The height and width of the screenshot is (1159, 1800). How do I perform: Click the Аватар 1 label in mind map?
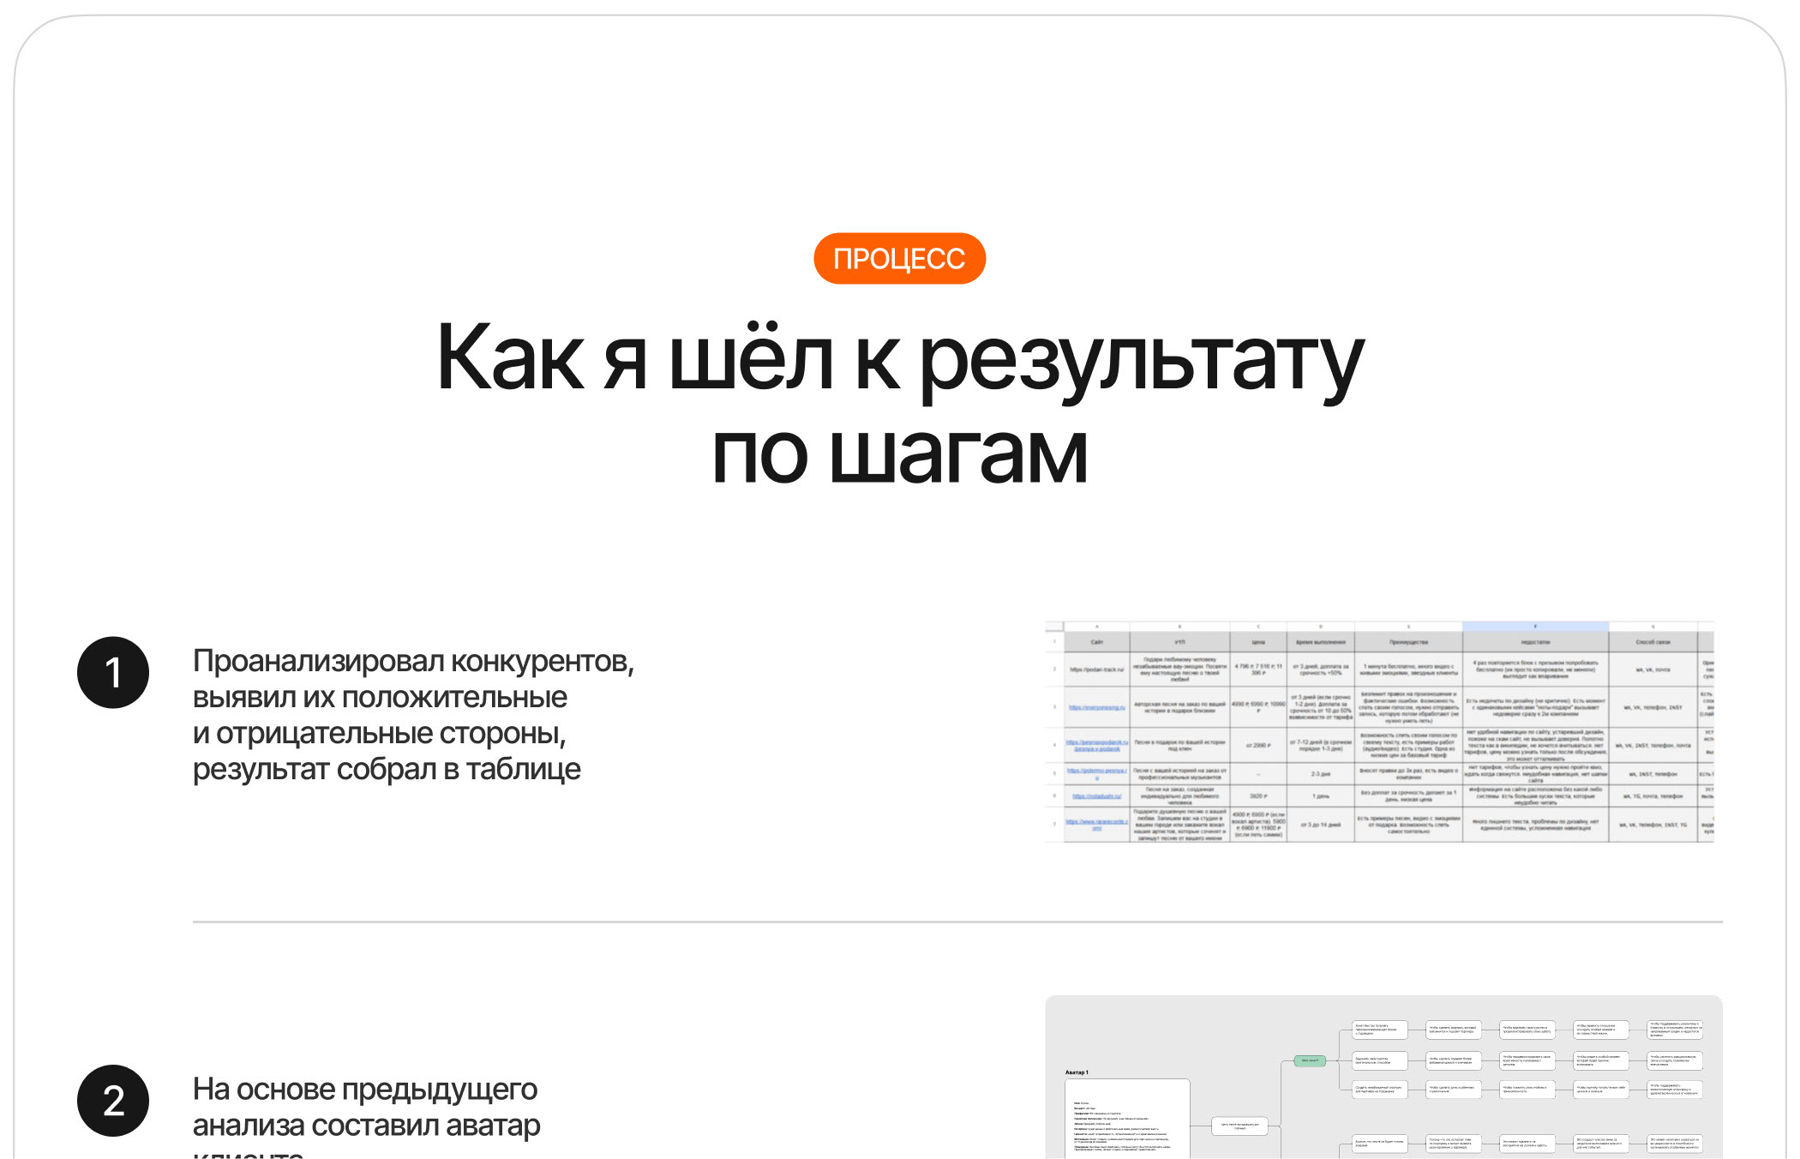click(x=1077, y=1072)
